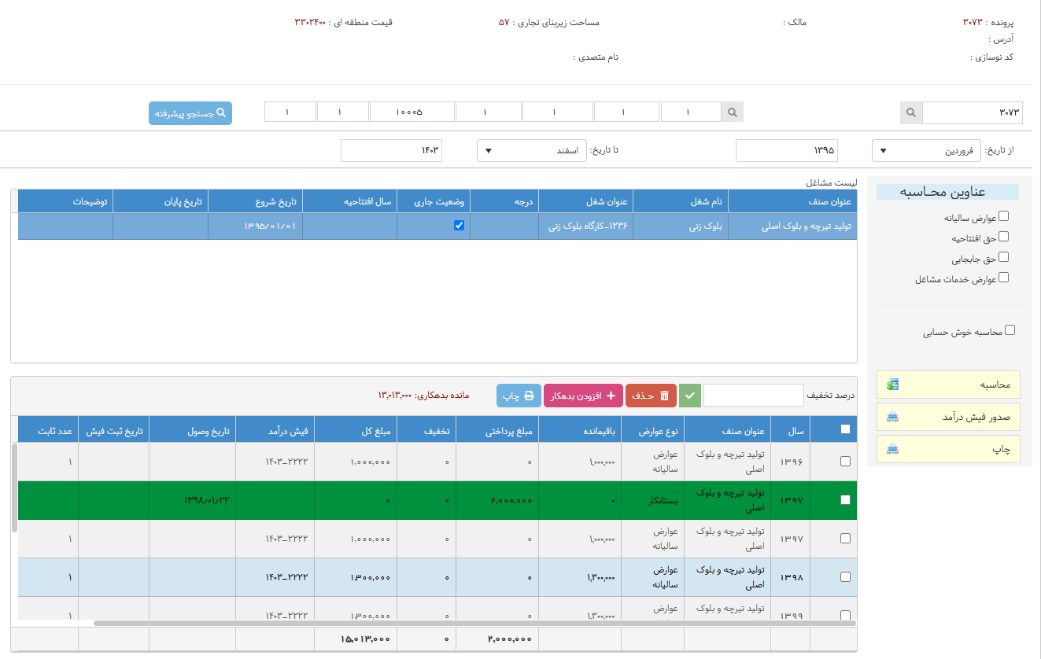
Task: Click the بستانکار cell in the green row
Action: tap(653, 500)
